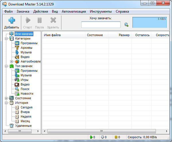Click the Хочу закачать search field
The width and height of the screenshot is (172, 142).
coord(101,25)
